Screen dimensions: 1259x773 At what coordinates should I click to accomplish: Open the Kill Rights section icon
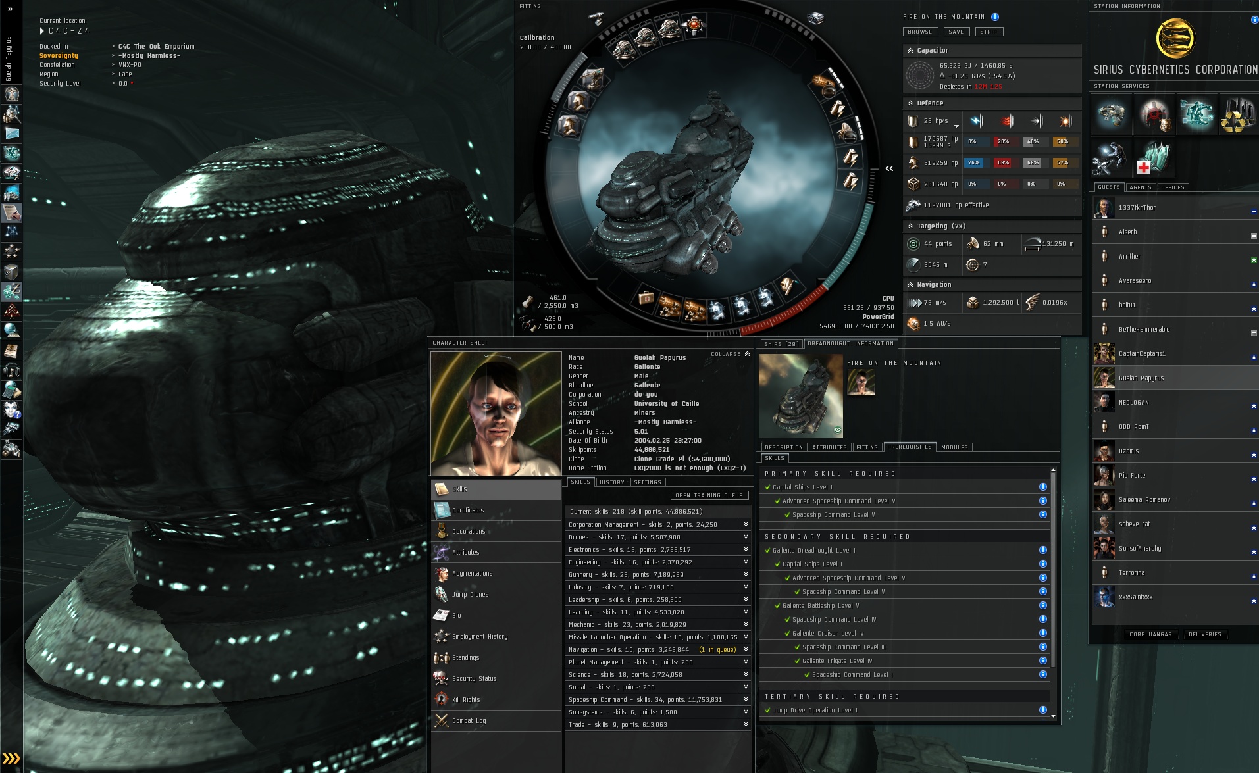pyautogui.click(x=441, y=699)
